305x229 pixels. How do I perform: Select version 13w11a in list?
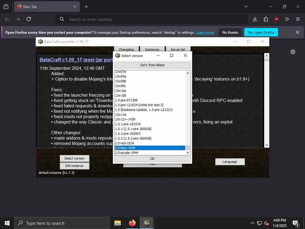click(x=150, y=114)
